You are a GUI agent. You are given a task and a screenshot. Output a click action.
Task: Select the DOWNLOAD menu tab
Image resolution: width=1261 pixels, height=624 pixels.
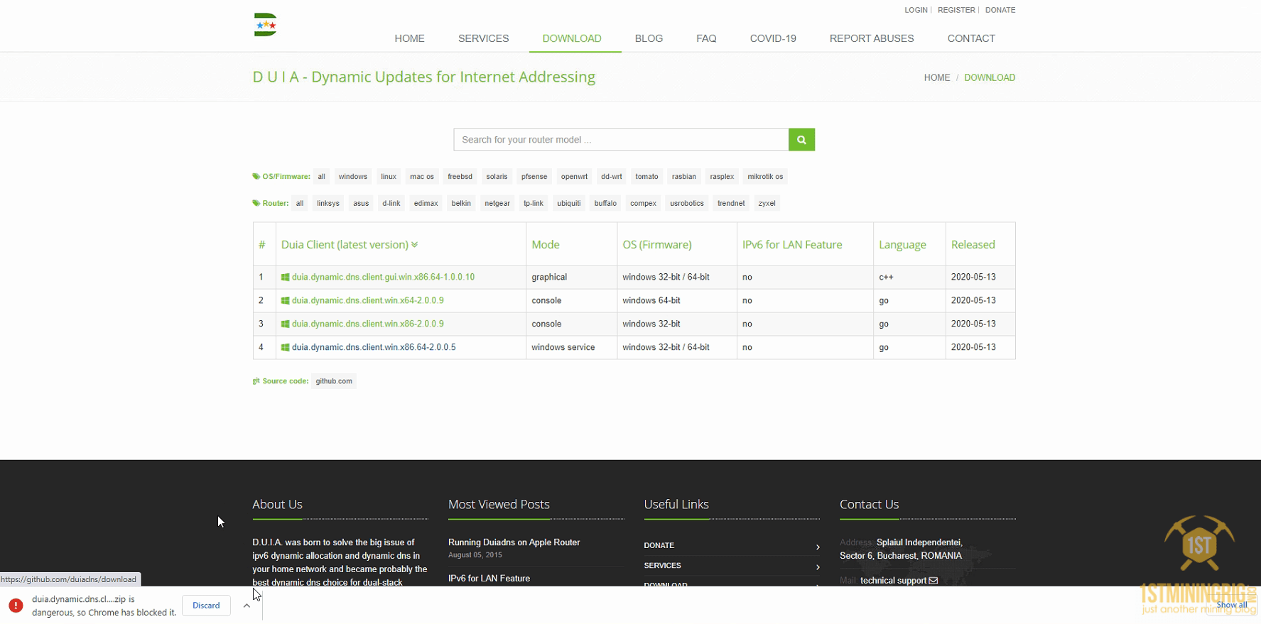572,38
